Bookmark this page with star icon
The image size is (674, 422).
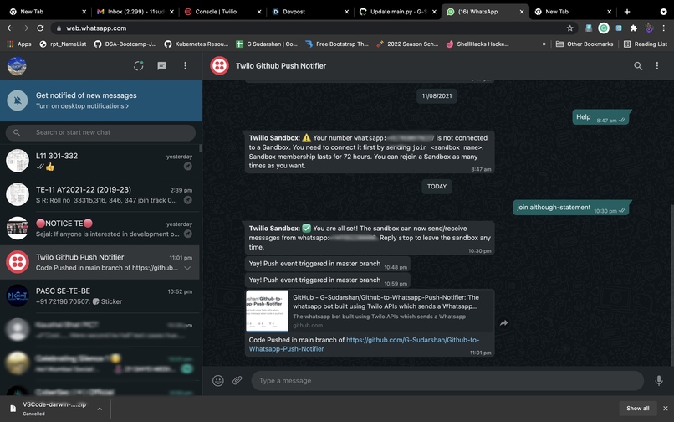click(570, 28)
